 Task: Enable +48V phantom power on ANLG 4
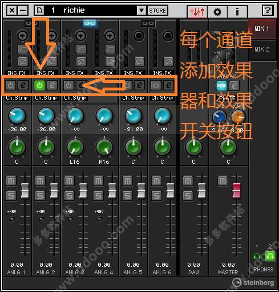tap(99, 219)
